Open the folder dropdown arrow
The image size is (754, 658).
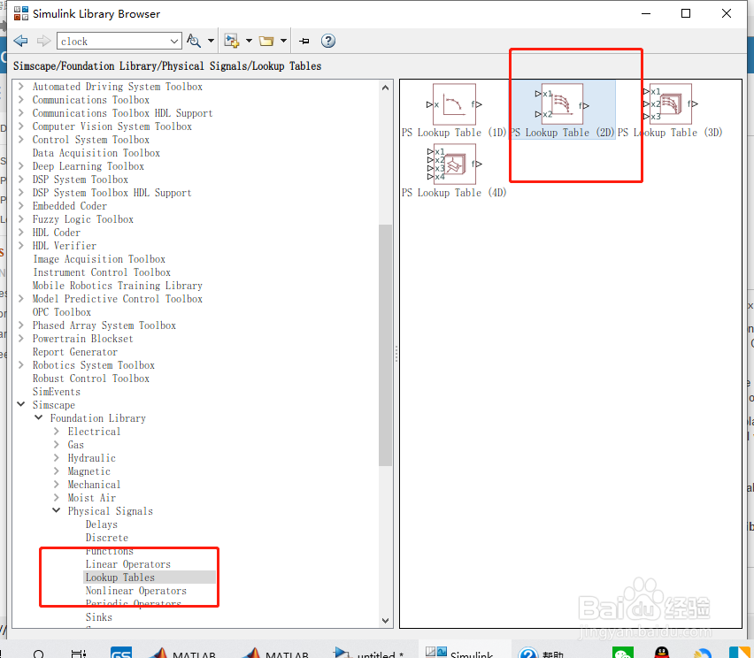284,41
